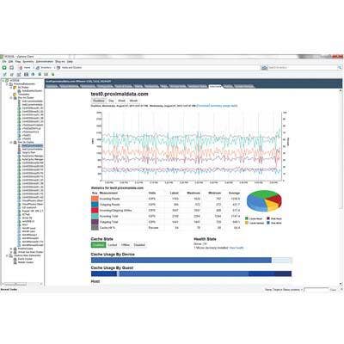Open the Inventory breadcrumb dropdown arrow
Image resolution: width=344 pixels, height=344 pixels.
pos(53,68)
